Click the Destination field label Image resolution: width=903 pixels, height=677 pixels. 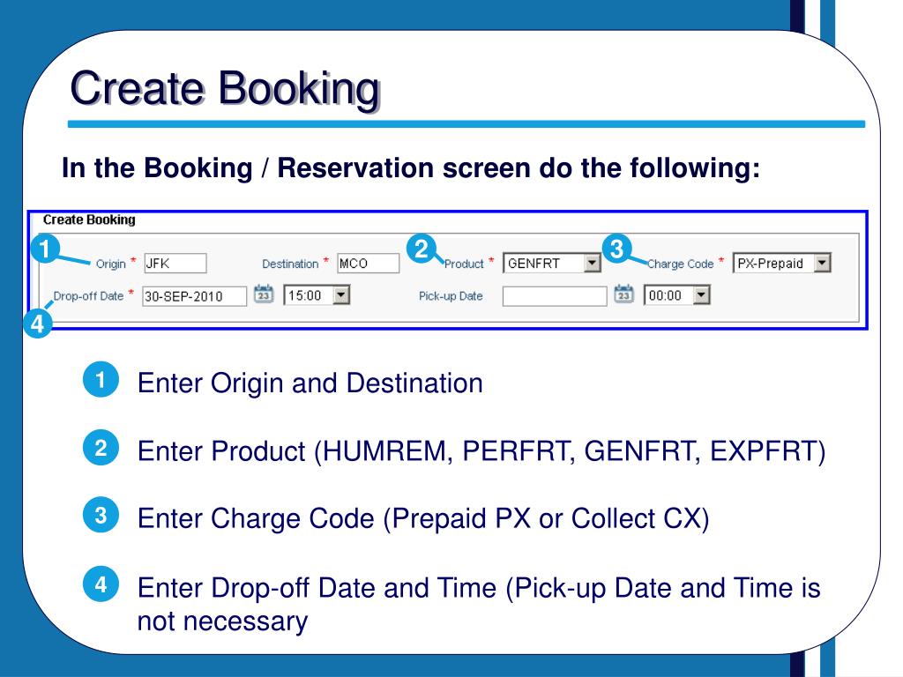tap(290, 264)
